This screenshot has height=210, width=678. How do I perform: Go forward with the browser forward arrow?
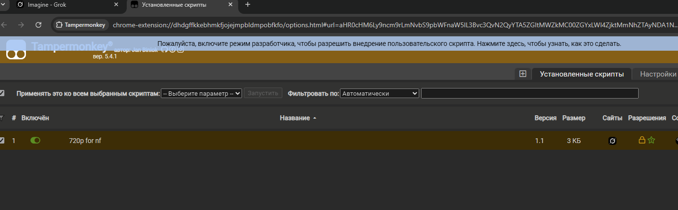(x=21, y=25)
